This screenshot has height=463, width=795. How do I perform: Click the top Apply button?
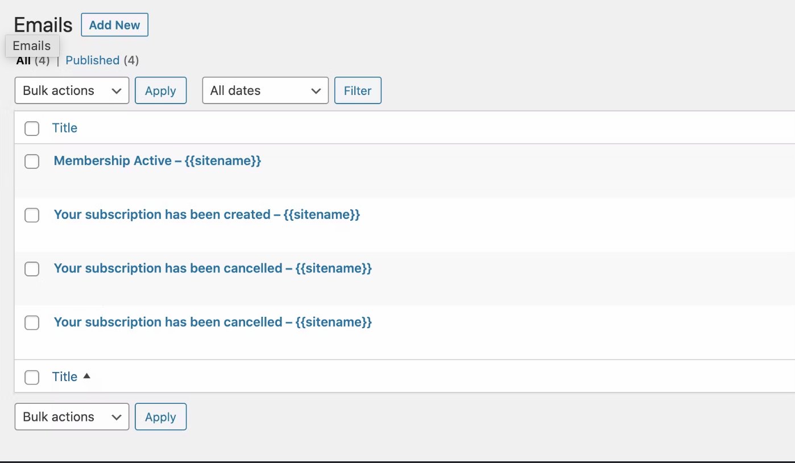(x=160, y=90)
